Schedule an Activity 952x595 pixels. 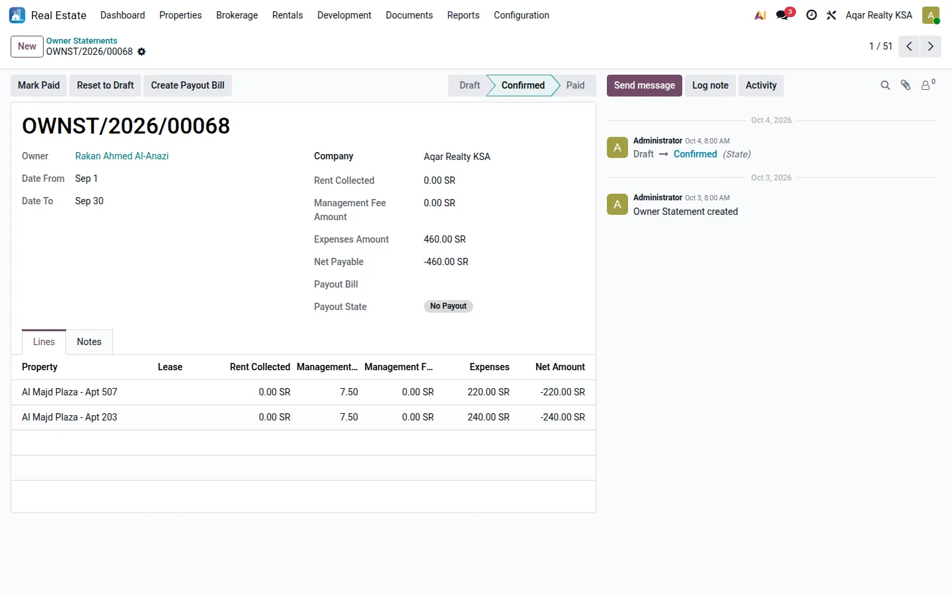point(761,85)
